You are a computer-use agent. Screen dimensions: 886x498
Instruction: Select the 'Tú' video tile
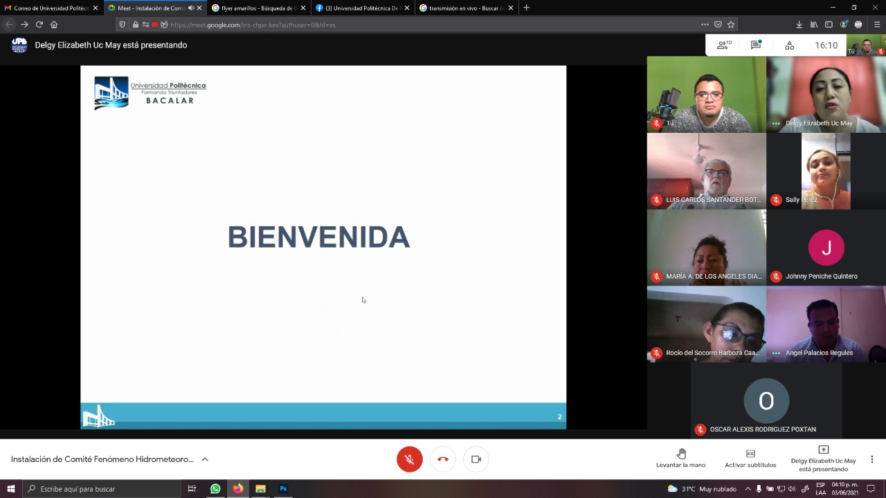707,95
